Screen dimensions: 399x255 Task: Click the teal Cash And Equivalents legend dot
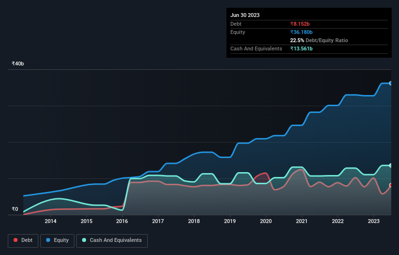(x=84, y=240)
